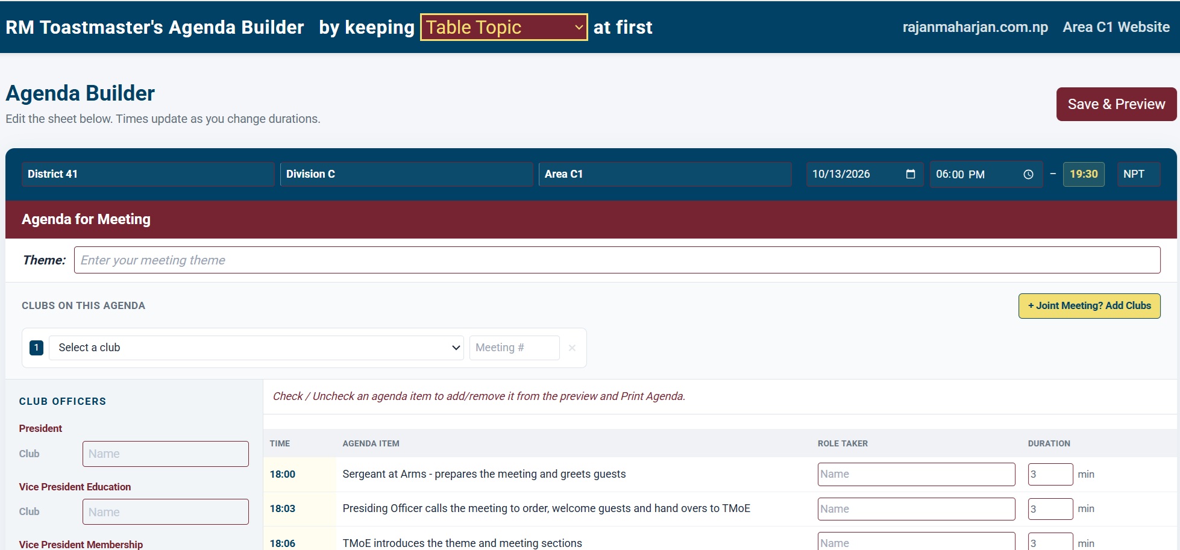Select Presiding Officer calls meeting item text
The height and width of the screenshot is (550, 1180).
546,508
